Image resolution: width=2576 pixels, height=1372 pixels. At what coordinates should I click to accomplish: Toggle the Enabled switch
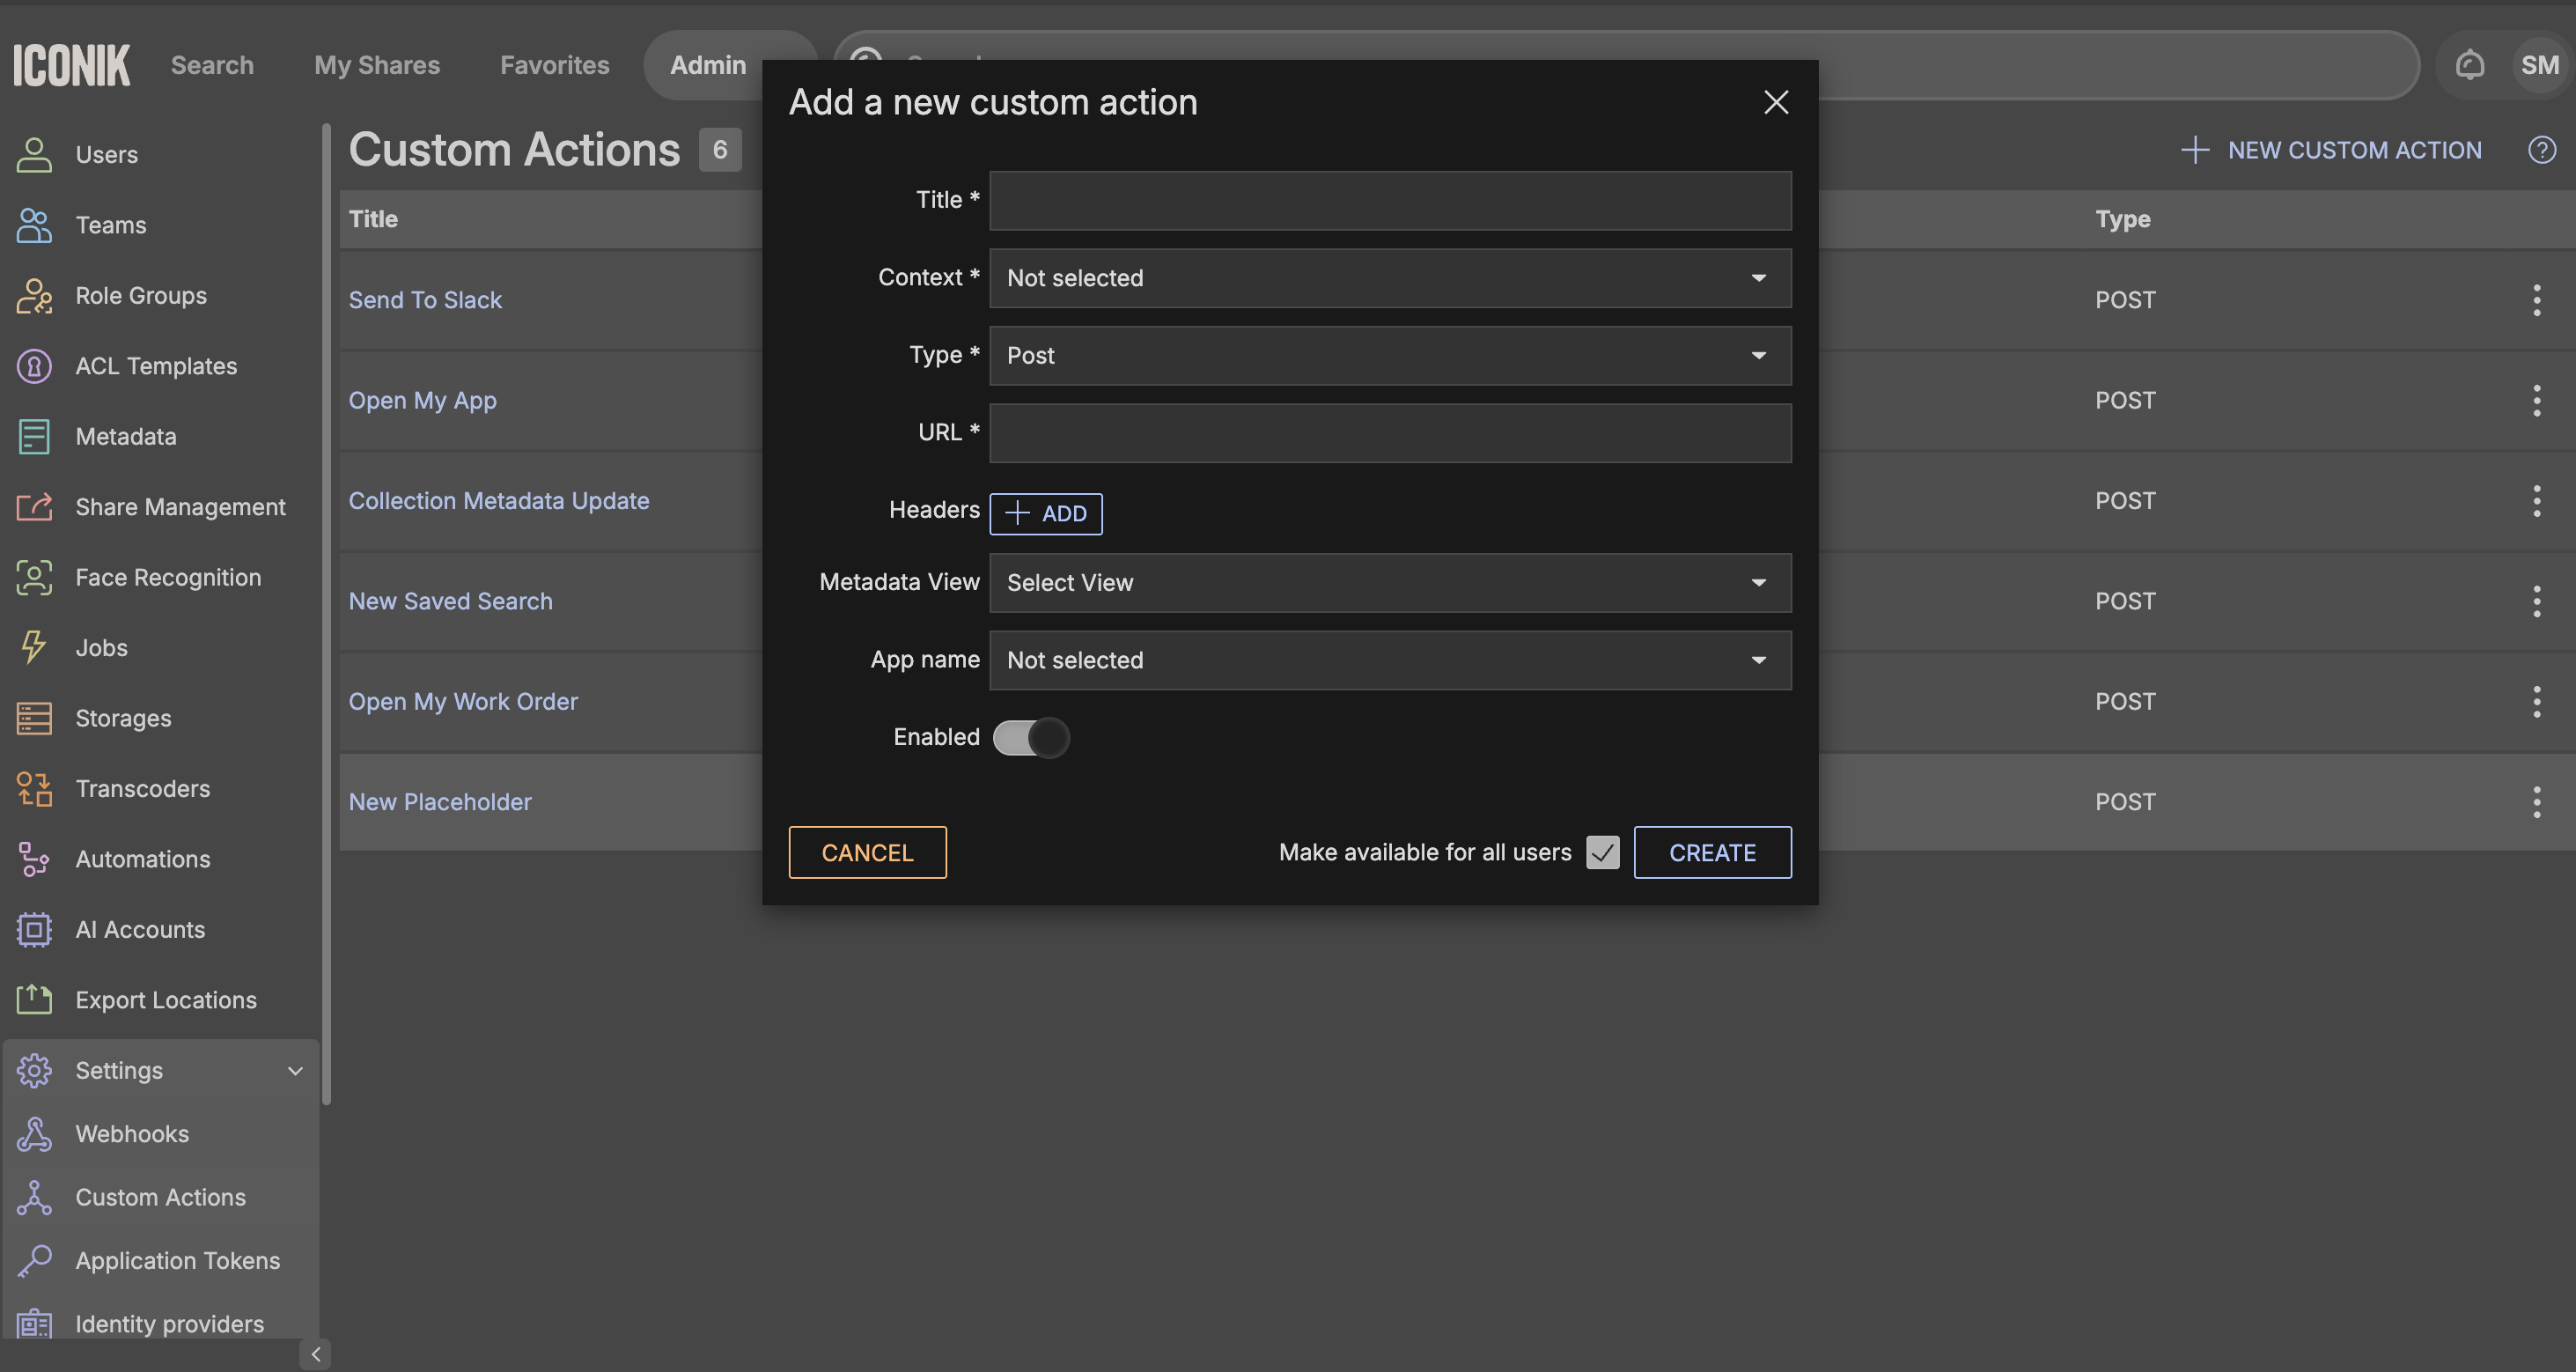click(x=1031, y=738)
